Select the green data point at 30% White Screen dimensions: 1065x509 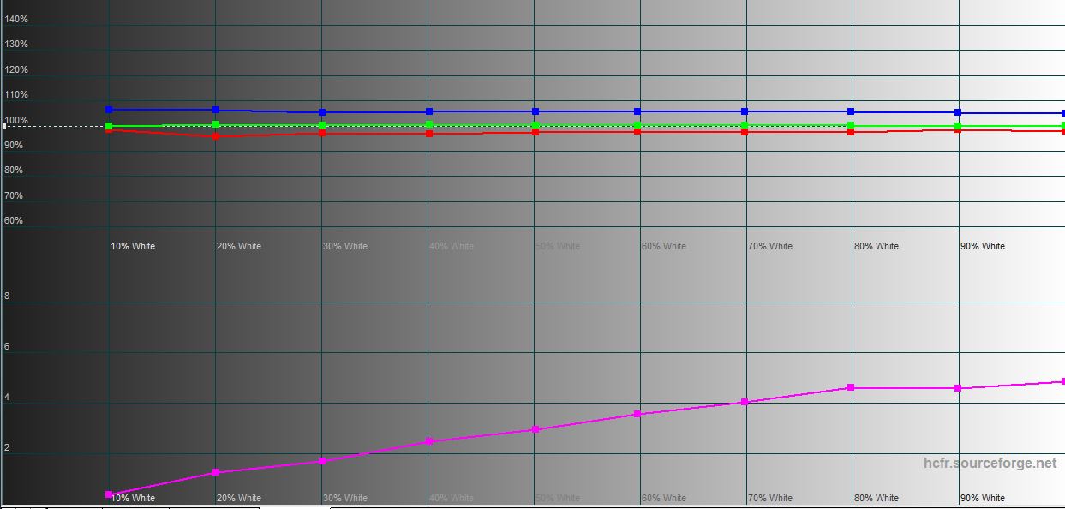click(x=322, y=125)
